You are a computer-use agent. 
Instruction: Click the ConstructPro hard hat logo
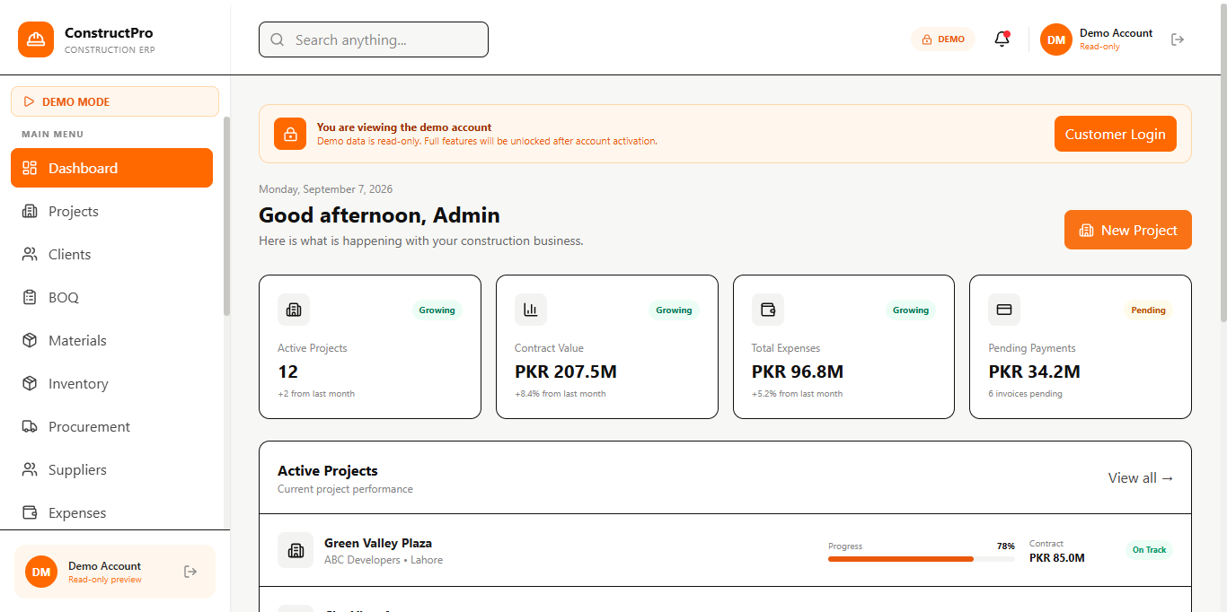tap(36, 39)
